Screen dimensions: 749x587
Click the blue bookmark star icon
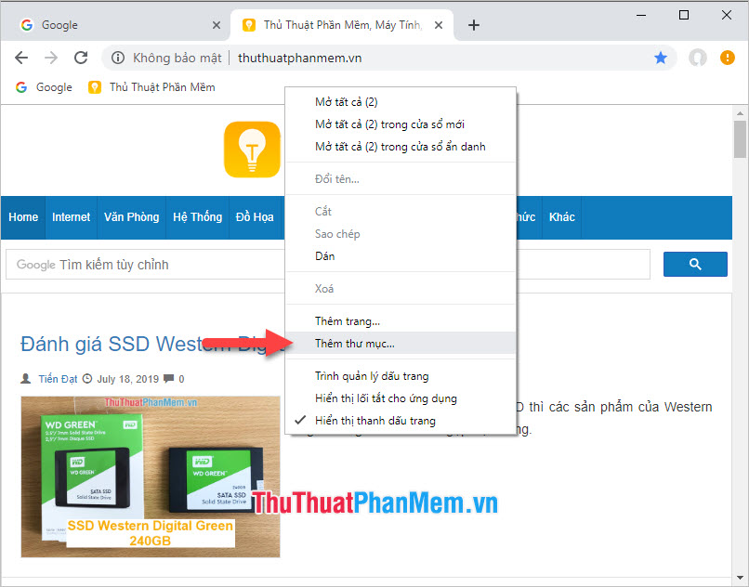(x=660, y=58)
